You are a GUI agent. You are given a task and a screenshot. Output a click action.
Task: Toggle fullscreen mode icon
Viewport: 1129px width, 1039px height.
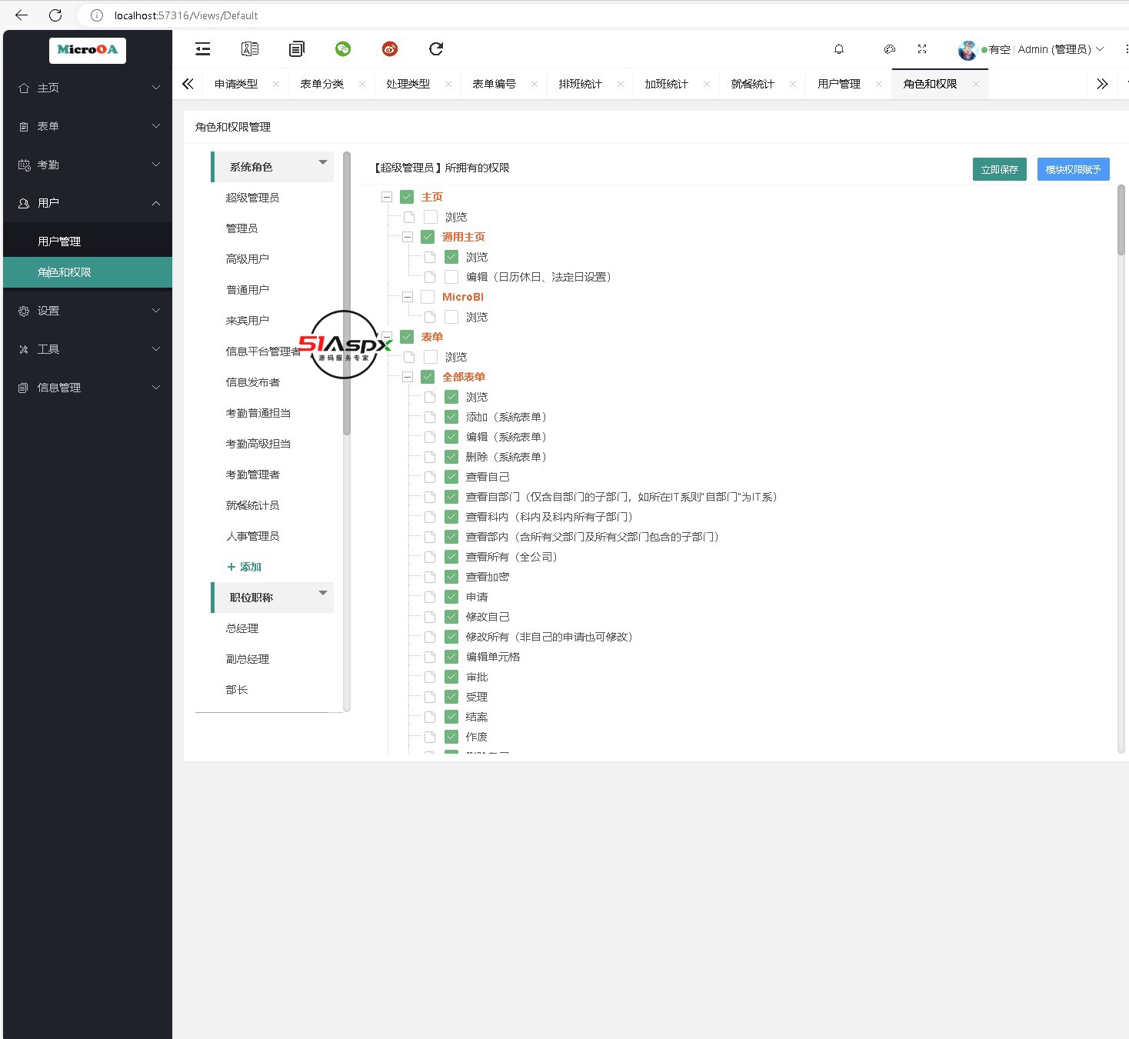(x=922, y=49)
